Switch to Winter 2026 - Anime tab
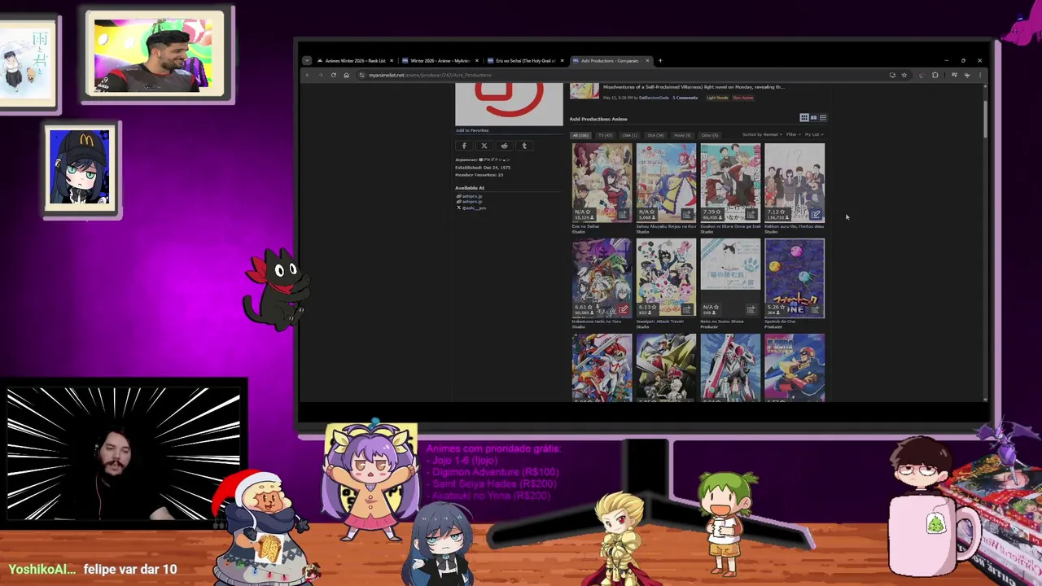 [439, 61]
